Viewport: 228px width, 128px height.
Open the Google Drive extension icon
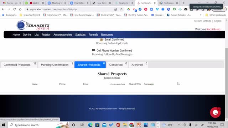pos(129,9)
